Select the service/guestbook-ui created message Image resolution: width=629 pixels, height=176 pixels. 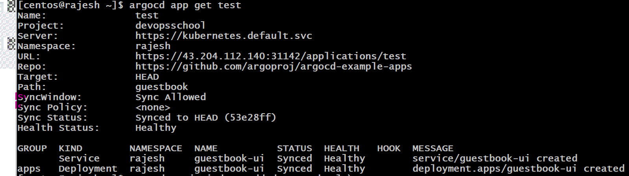pyautogui.click(x=495, y=158)
